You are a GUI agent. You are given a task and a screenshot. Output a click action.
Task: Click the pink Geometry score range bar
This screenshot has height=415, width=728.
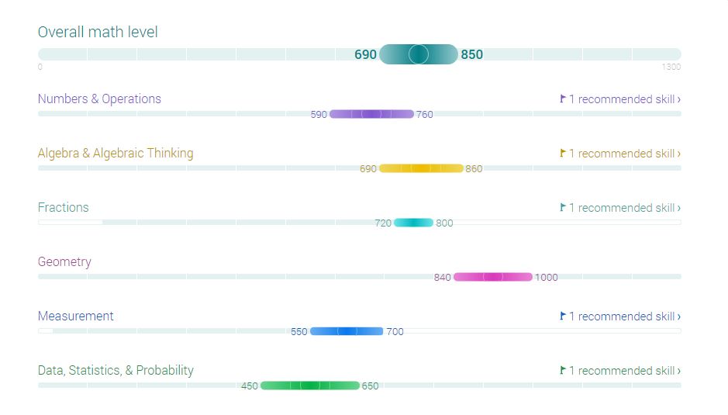[493, 277]
